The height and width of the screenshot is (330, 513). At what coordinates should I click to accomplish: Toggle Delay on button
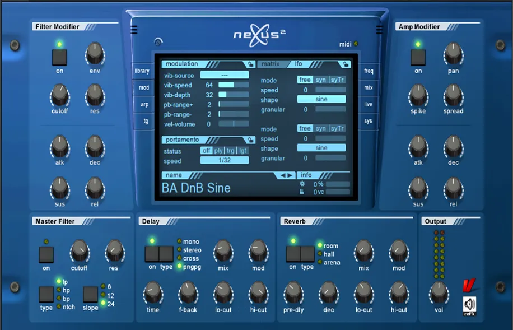(x=152, y=254)
